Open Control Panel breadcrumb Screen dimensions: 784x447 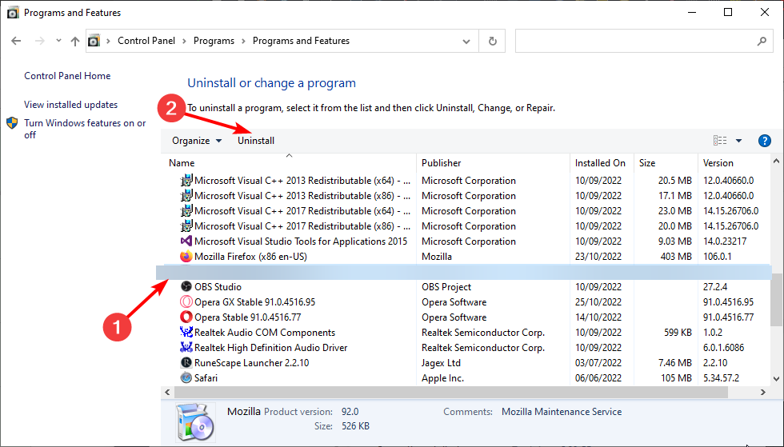coord(146,41)
